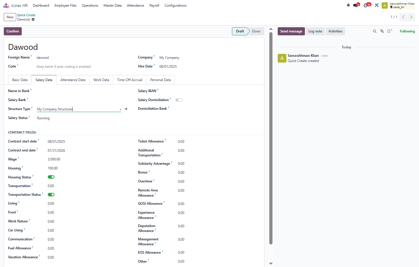This screenshot has width=419, height=267.
Task: Click the Confirm button
Action: point(13,31)
